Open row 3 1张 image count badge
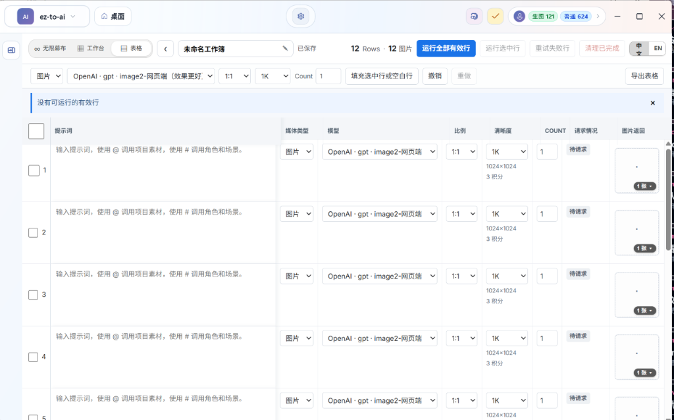 645,310
